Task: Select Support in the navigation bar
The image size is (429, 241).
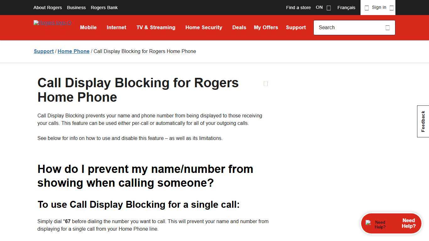Action: click(x=296, y=28)
